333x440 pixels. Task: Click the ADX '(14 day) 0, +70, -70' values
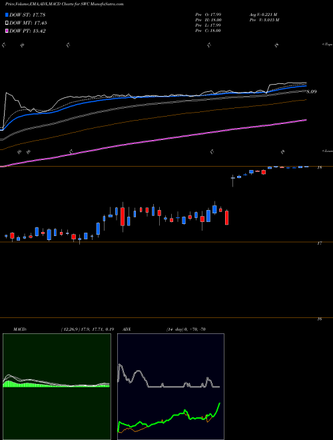pyautogui.click(x=186, y=329)
